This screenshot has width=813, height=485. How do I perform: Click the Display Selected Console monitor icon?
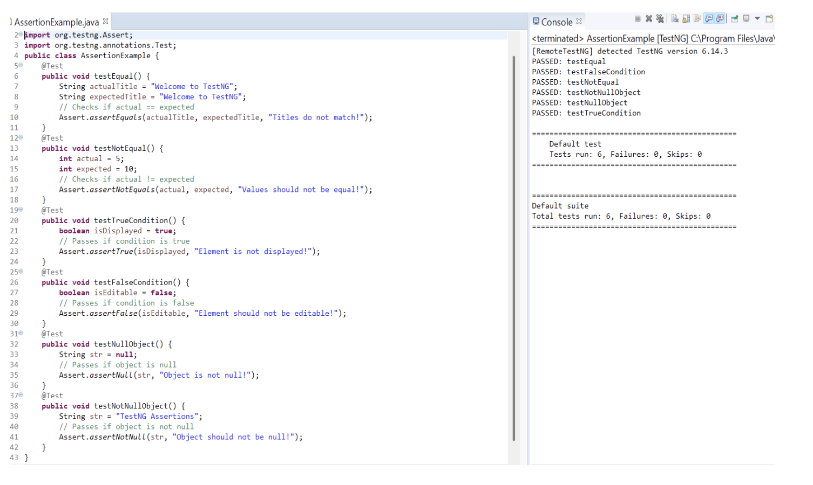[747, 19]
